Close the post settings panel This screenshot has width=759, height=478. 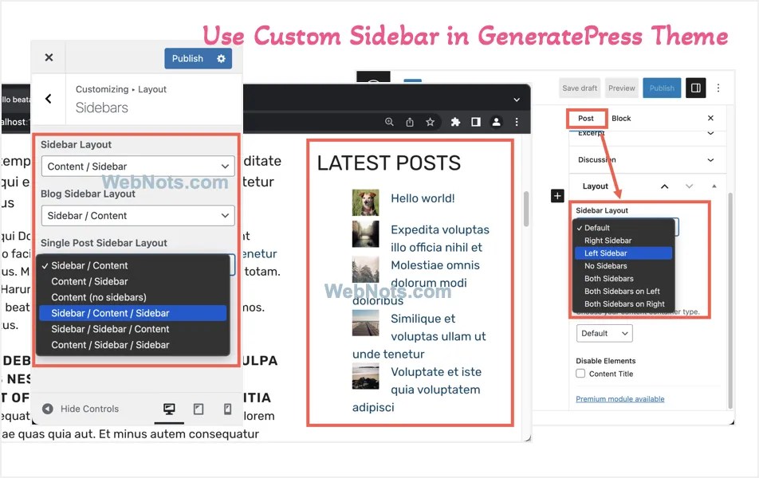[710, 118]
